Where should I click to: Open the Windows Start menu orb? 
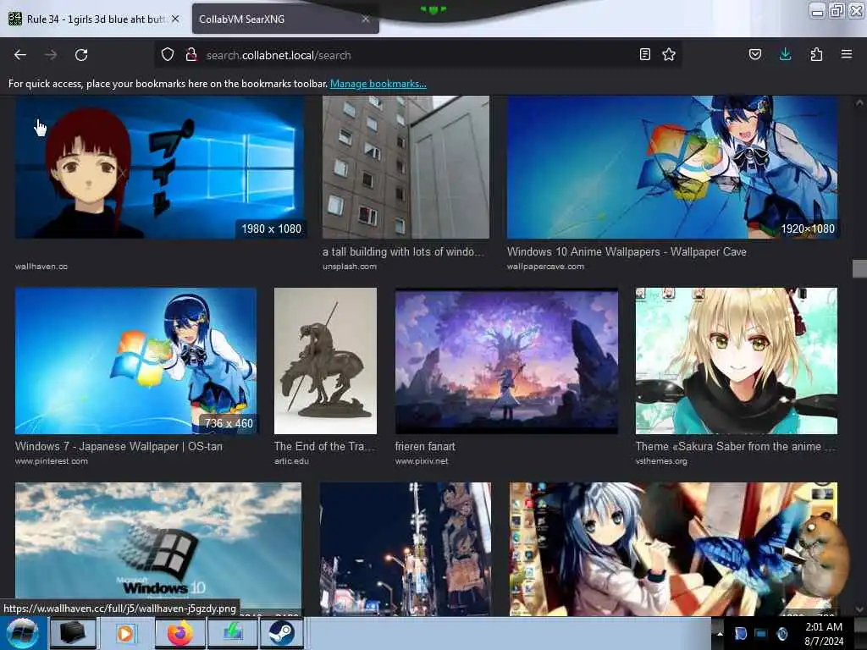pyautogui.click(x=22, y=633)
